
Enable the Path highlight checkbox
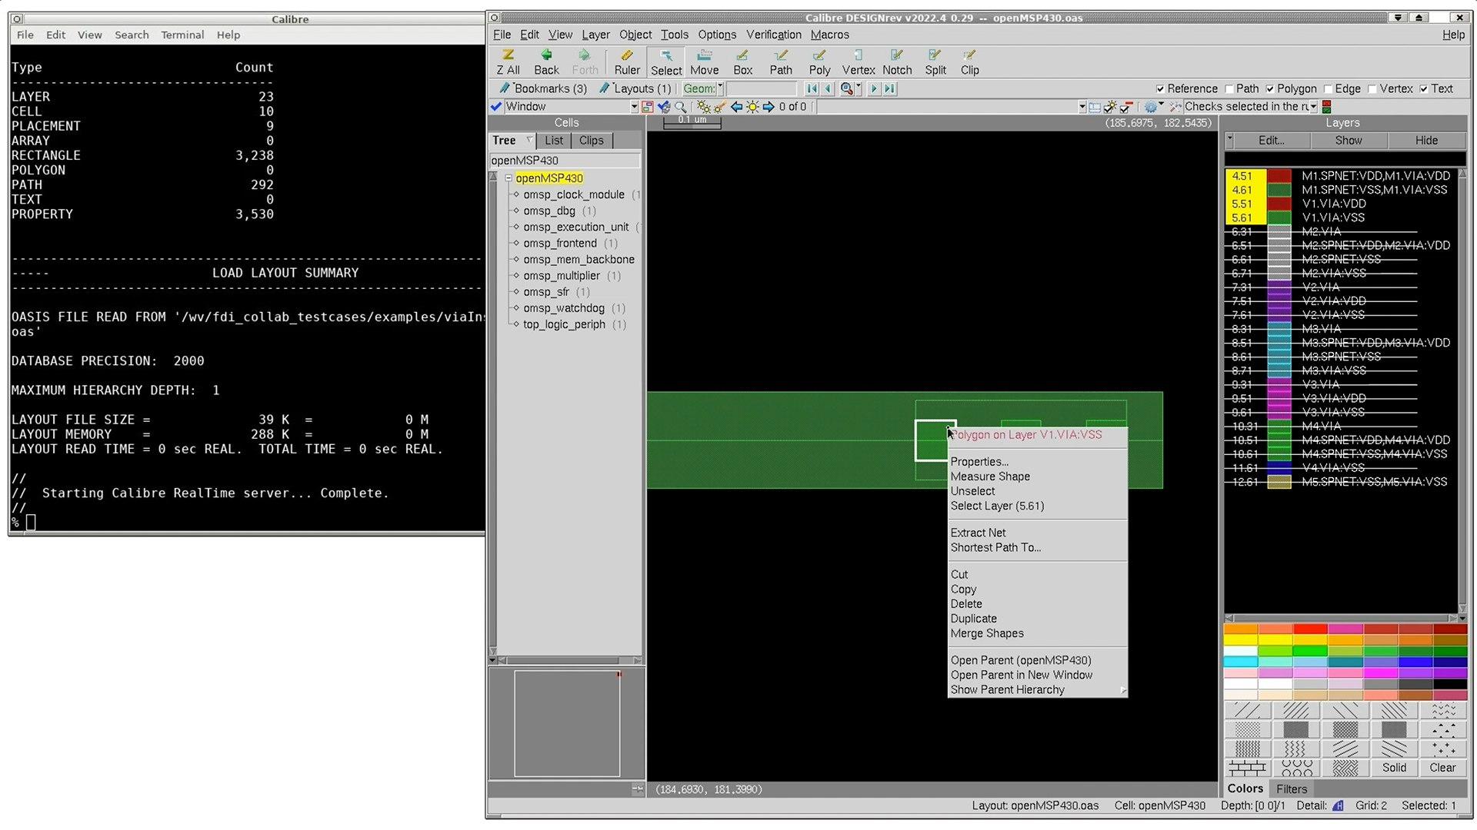click(1228, 88)
